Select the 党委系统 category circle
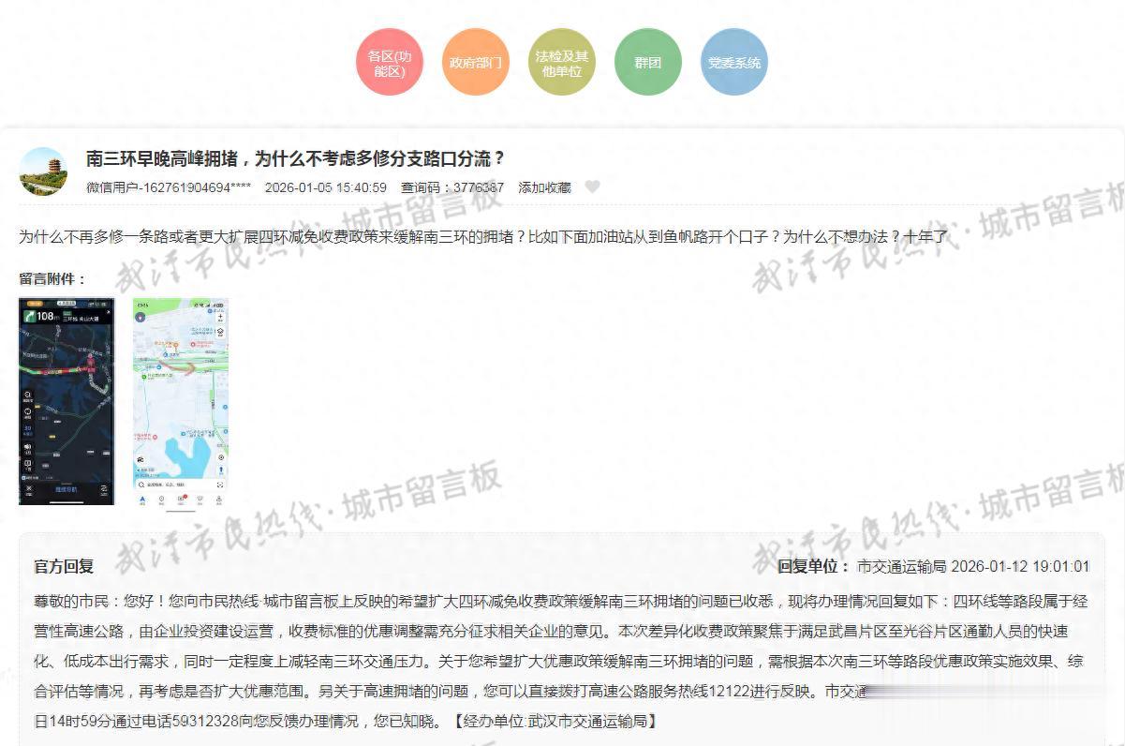This screenshot has height=746, width=1125. coord(734,62)
